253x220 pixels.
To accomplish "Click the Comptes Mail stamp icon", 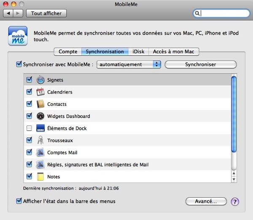I will pyautogui.click(x=40, y=153).
